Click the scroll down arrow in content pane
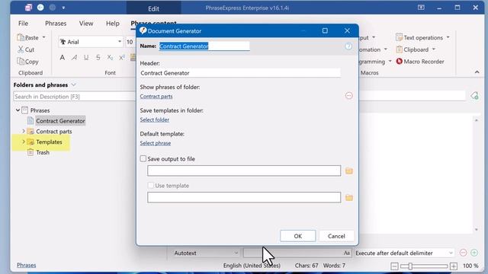Viewport: 488px width, 274px height. 477,230
